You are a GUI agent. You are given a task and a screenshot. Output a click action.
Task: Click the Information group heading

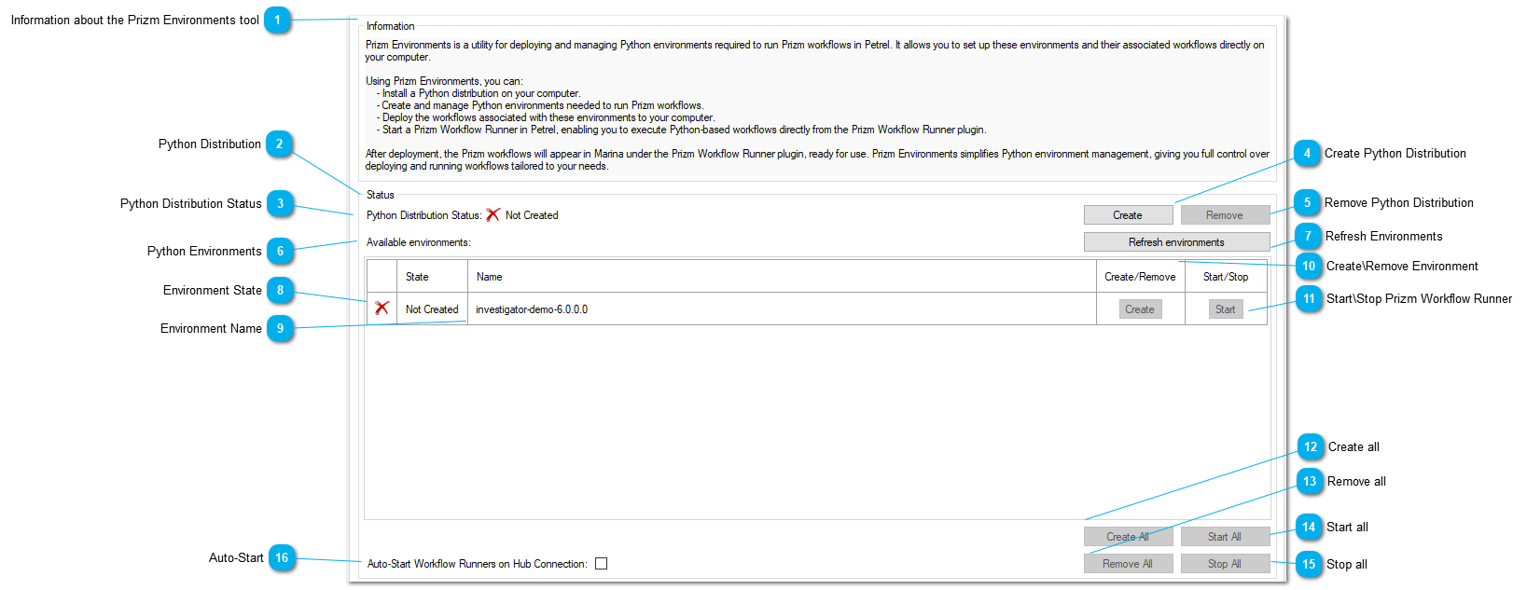tap(390, 26)
